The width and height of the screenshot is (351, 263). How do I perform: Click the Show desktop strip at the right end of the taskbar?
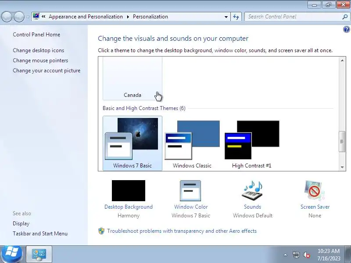click(x=348, y=254)
